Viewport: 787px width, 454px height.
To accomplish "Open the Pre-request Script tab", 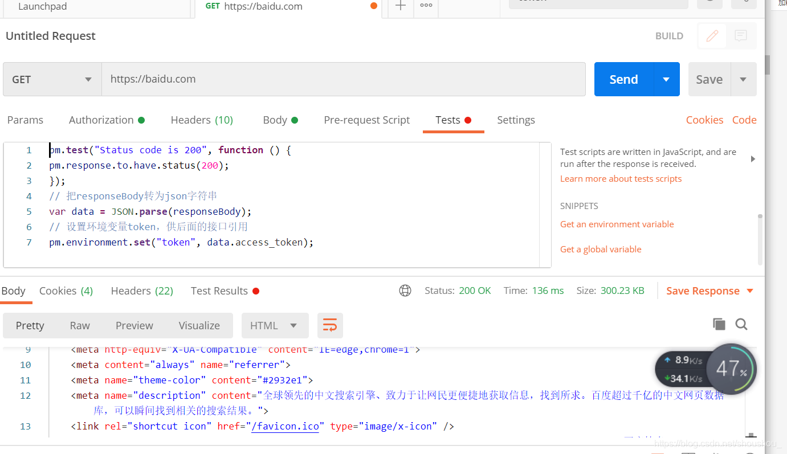I will point(367,120).
